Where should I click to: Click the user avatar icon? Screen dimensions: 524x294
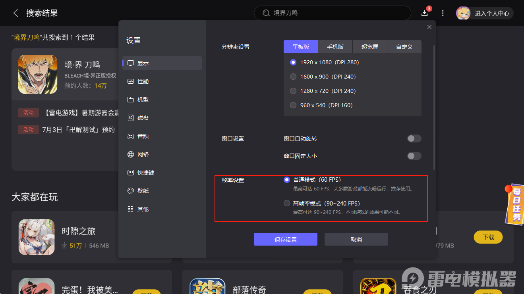[463, 13]
